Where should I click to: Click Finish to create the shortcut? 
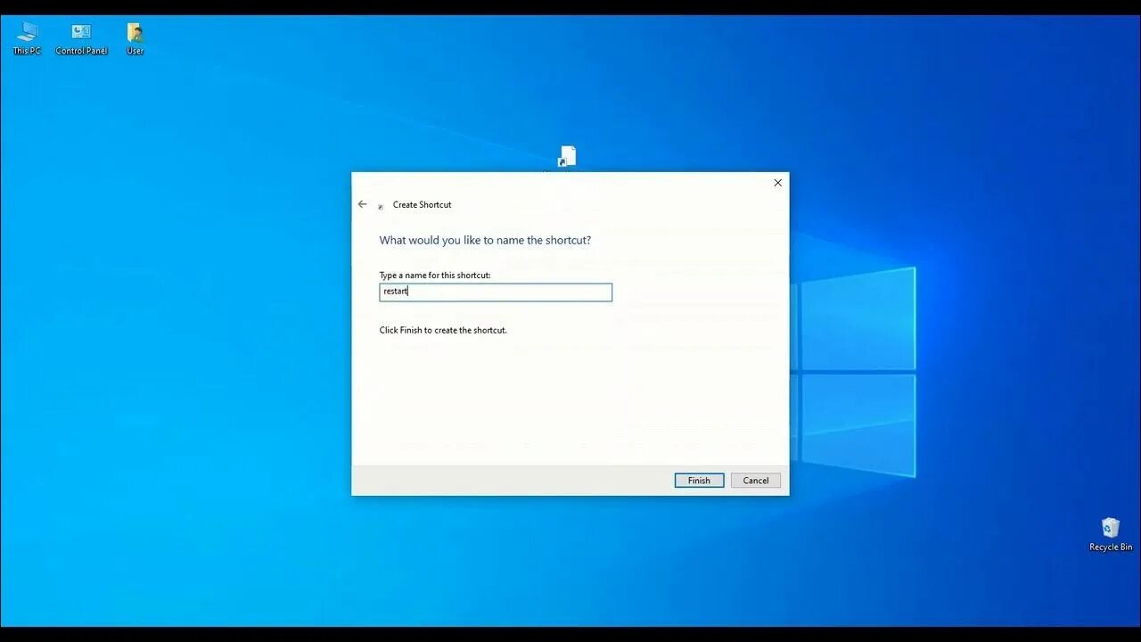[699, 481]
